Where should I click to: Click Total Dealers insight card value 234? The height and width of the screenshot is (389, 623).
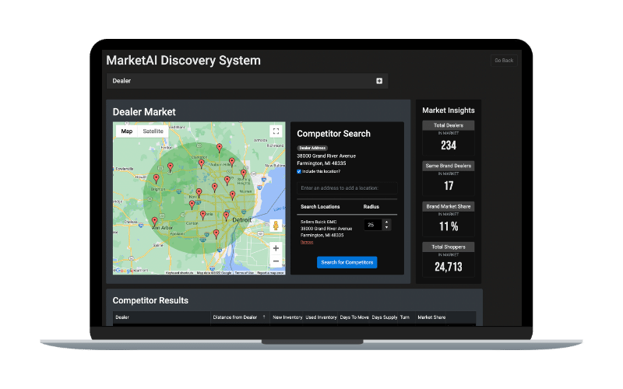point(449,145)
